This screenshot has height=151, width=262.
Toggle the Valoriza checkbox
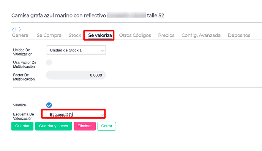[49, 105]
